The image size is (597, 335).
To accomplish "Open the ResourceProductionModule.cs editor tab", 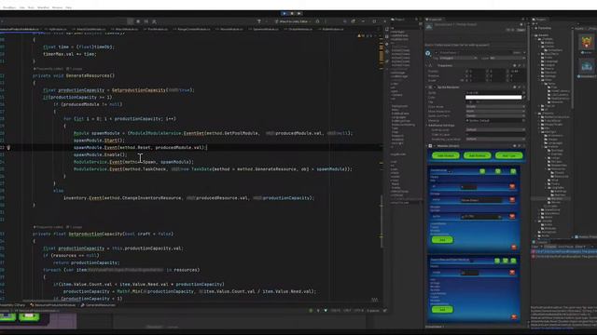I will click(21, 29).
